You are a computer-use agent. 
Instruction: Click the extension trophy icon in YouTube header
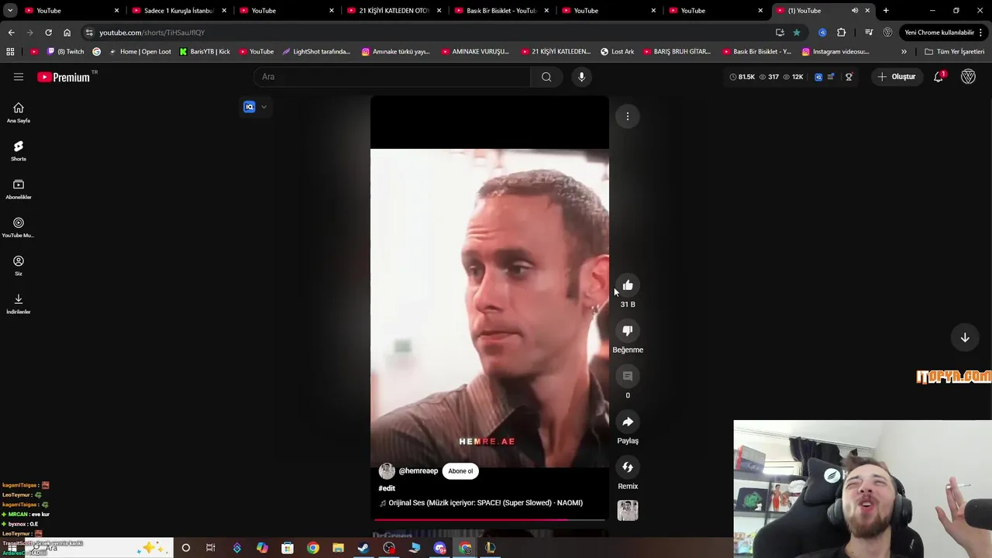(x=849, y=77)
